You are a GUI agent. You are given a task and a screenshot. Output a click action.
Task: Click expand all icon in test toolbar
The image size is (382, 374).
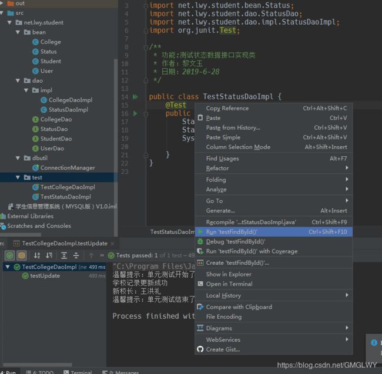pos(64,255)
